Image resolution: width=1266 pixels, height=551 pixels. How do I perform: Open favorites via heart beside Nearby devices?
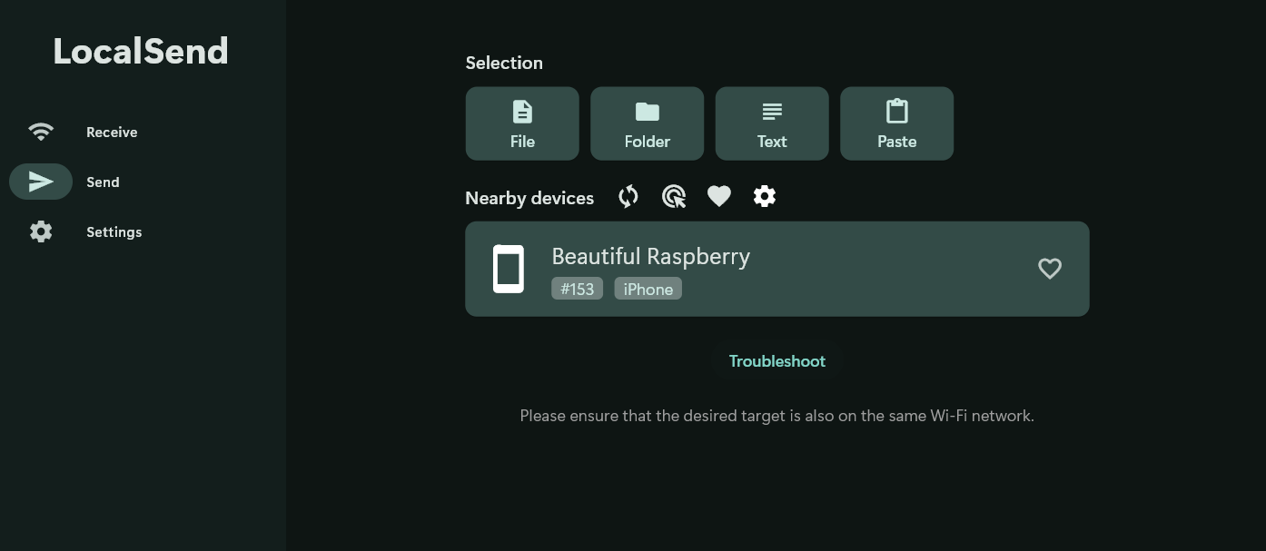[719, 197]
